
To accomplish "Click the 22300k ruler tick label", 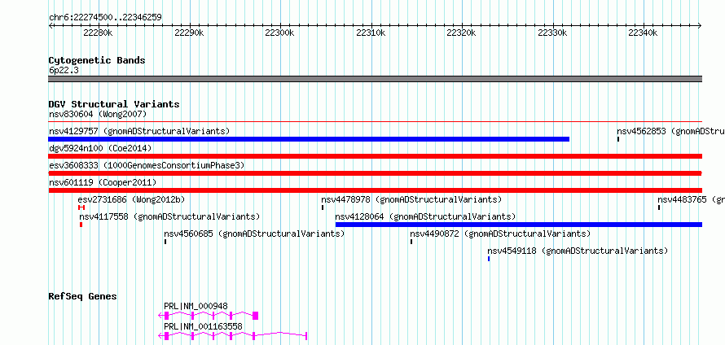I will 279,33.
